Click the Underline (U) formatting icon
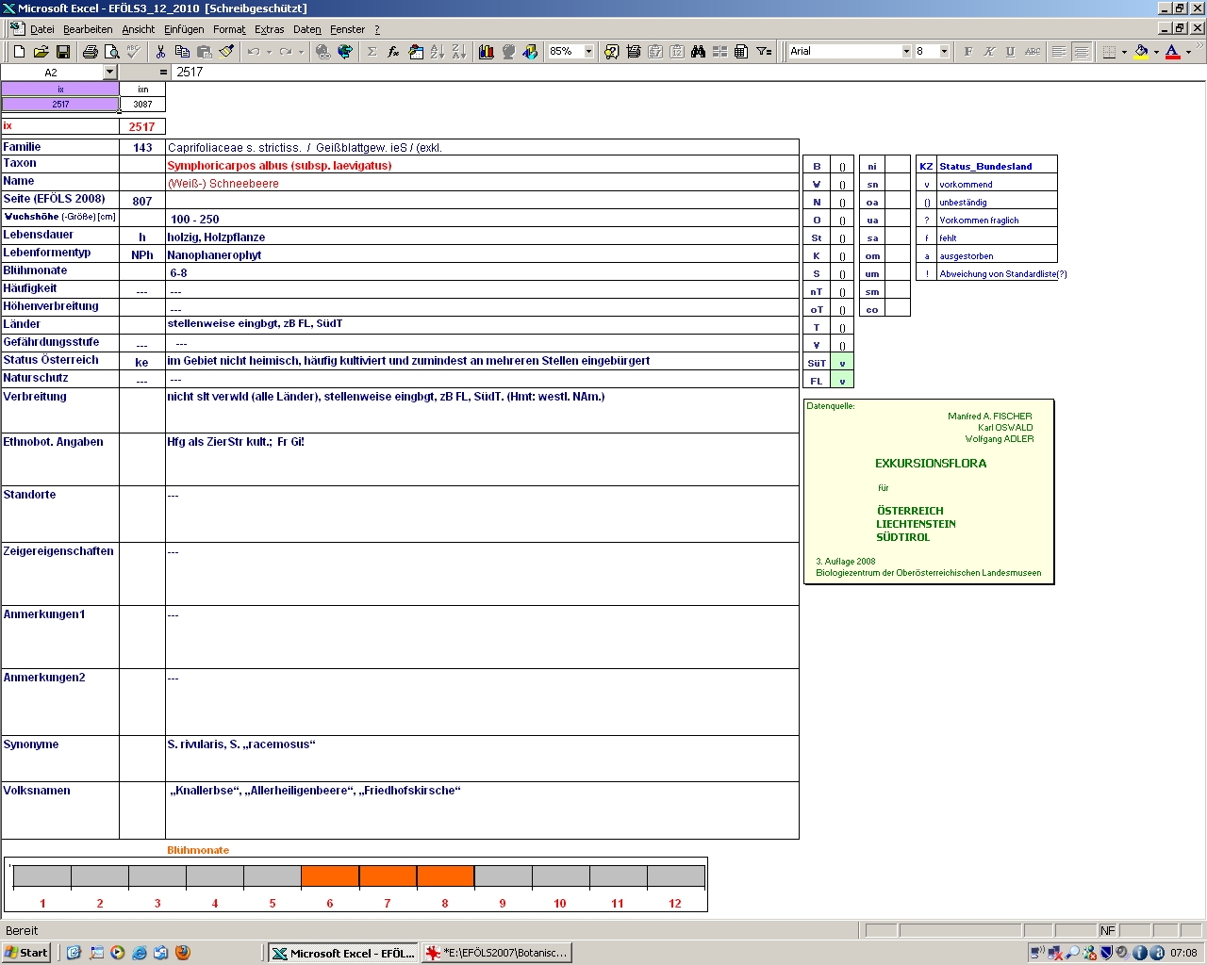1207x965 pixels. pyautogui.click(x=1011, y=52)
